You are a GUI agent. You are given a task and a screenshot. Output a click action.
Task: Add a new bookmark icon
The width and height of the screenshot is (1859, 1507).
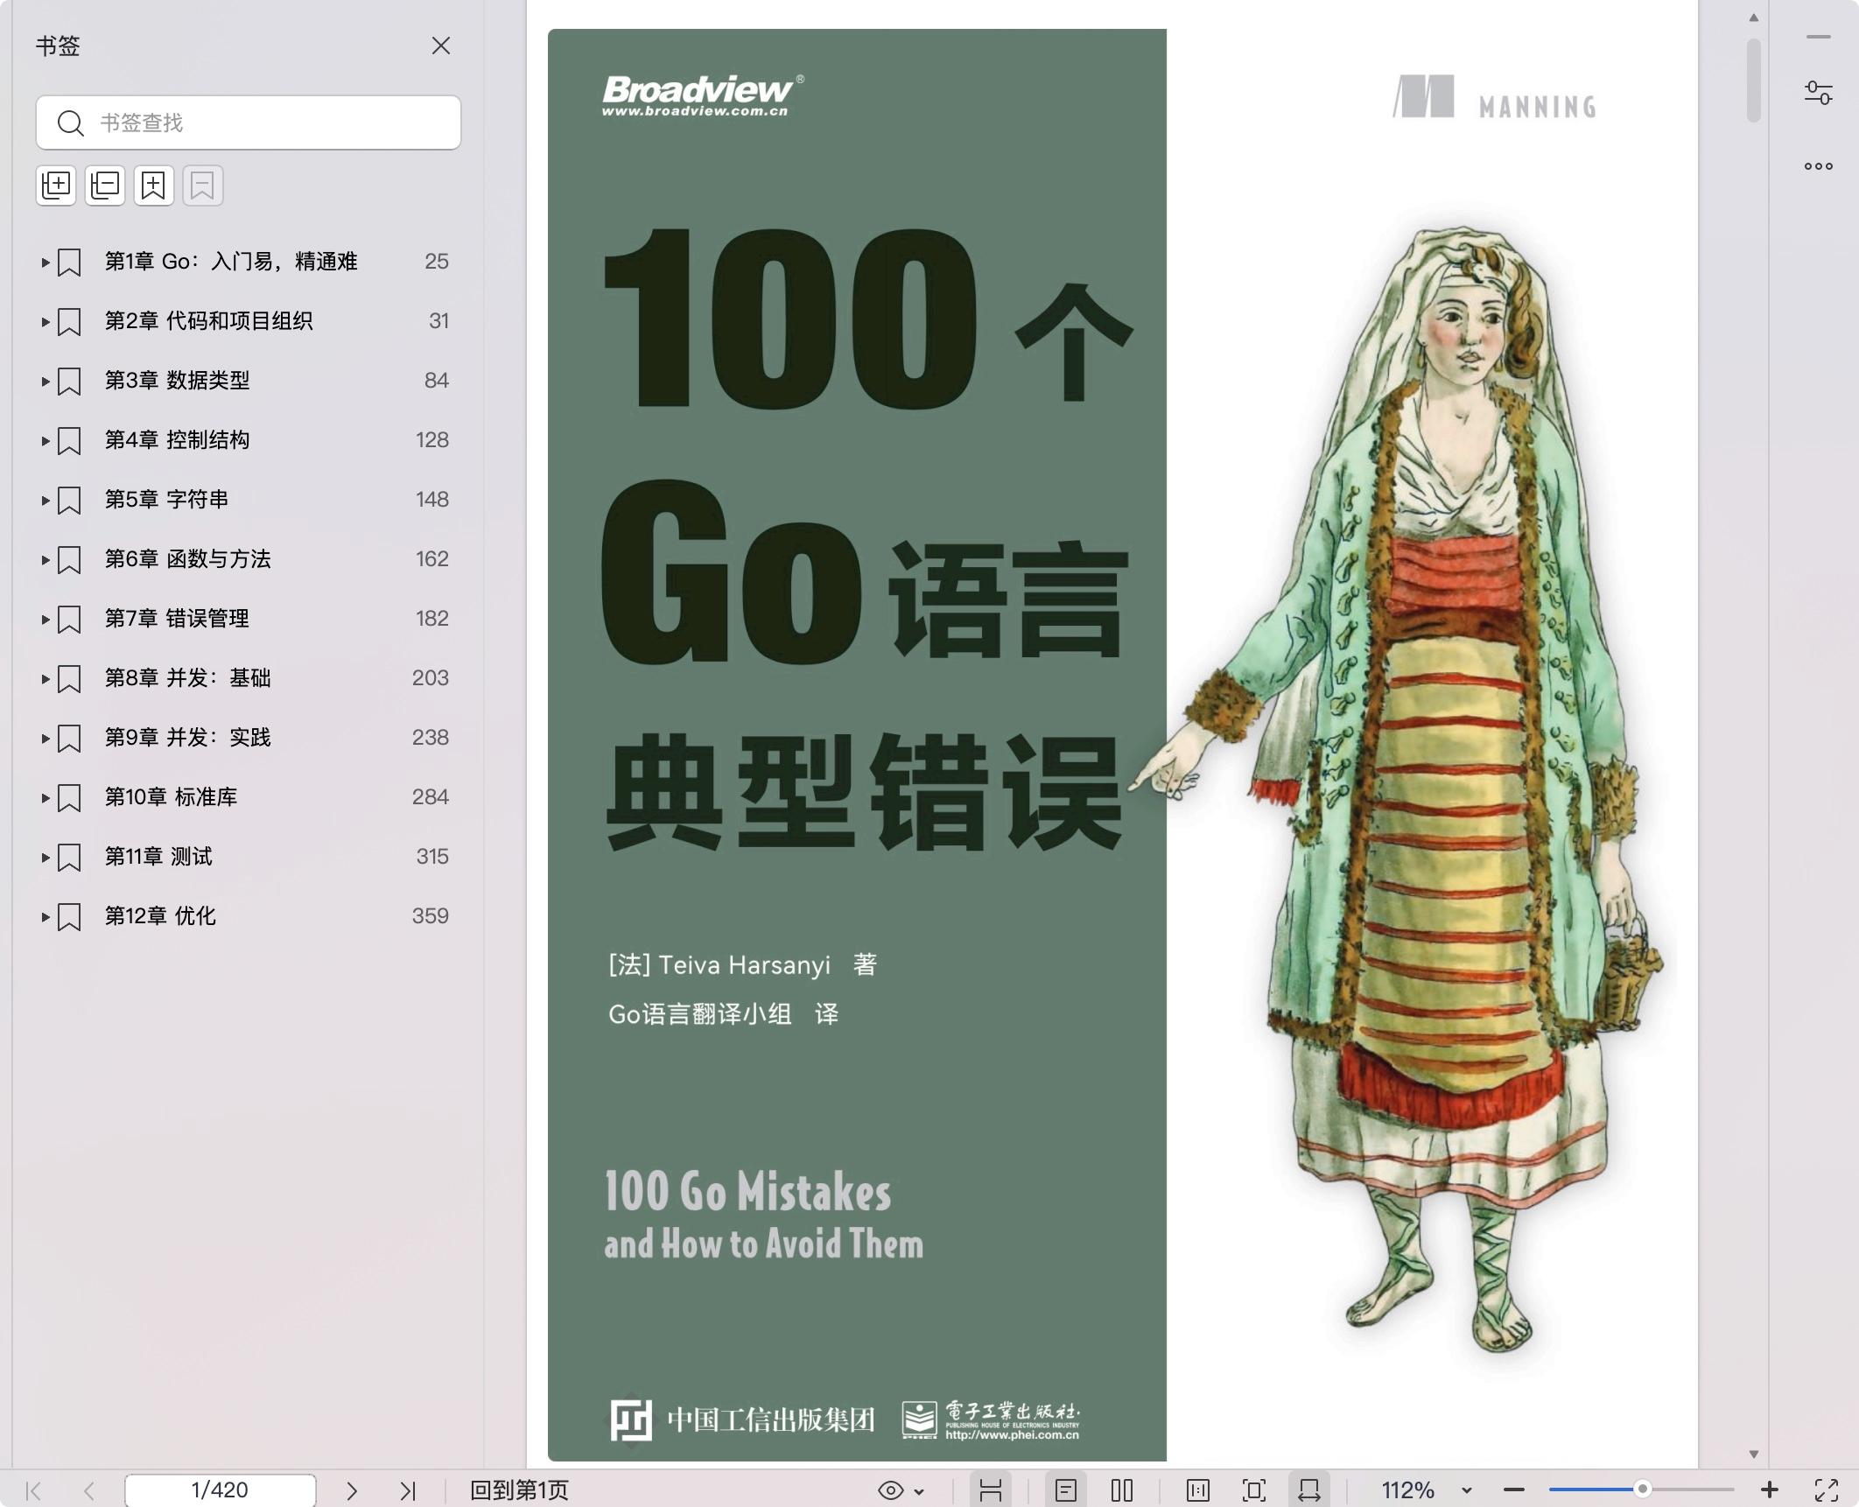tap(154, 186)
